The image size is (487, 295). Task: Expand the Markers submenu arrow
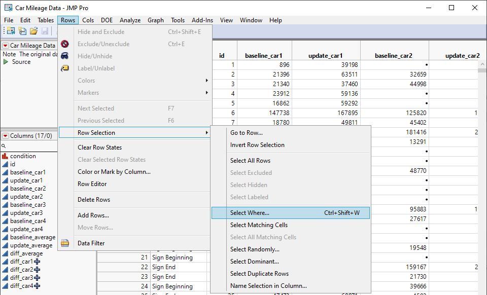click(207, 92)
